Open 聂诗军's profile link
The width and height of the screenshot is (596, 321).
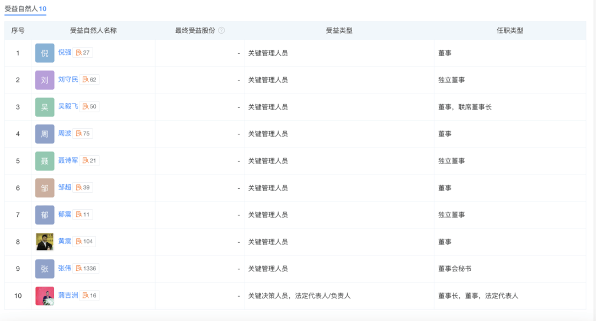click(x=68, y=161)
